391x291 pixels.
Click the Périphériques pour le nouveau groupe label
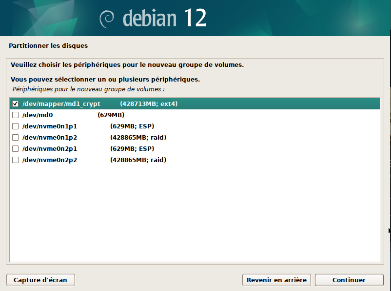click(x=89, y=89)
